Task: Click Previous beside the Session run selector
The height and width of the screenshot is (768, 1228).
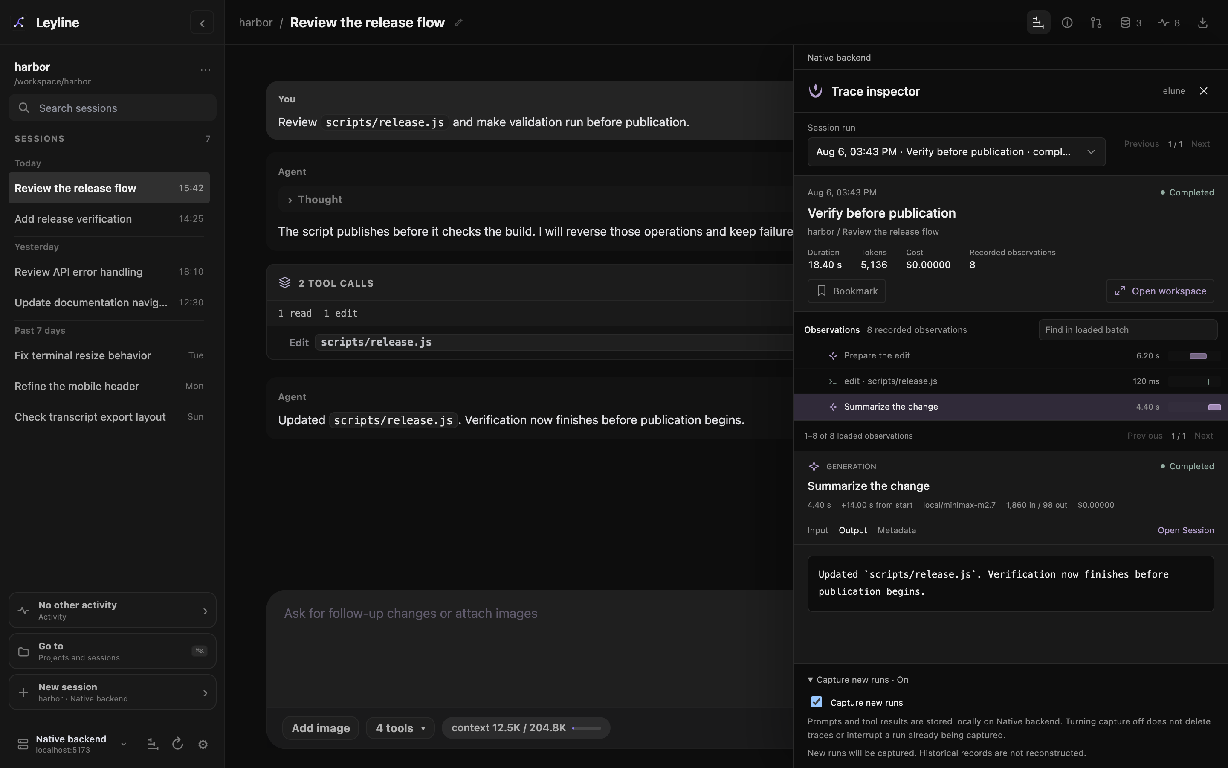Action: [1141, 144]
